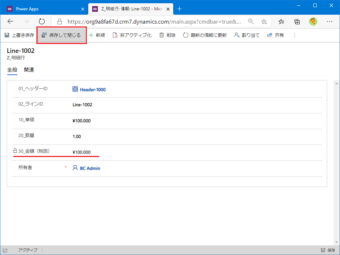Open the command bar overflow menu
The height and width of the screenshot is (255, 340).
pyautogui.click(x=294, y=35)
